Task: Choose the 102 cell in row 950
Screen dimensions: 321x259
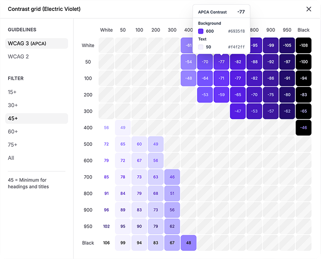Action: tap(106, 226)
